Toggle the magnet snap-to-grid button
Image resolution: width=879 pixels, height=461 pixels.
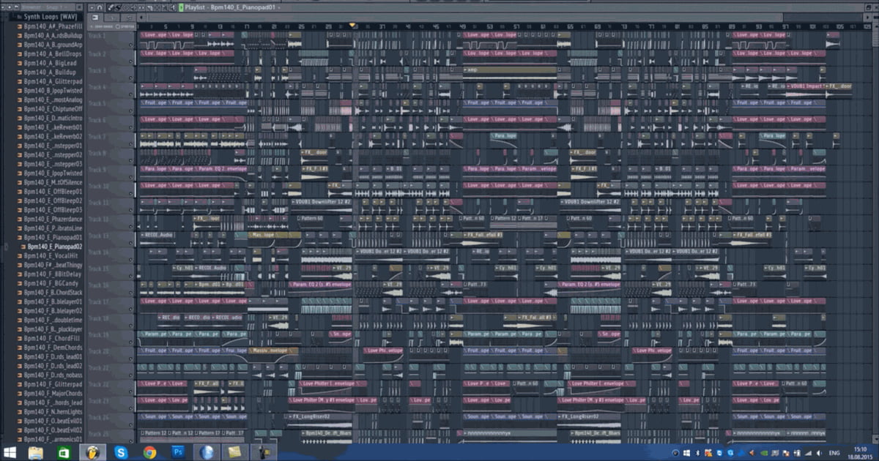[x=99, y=7]
